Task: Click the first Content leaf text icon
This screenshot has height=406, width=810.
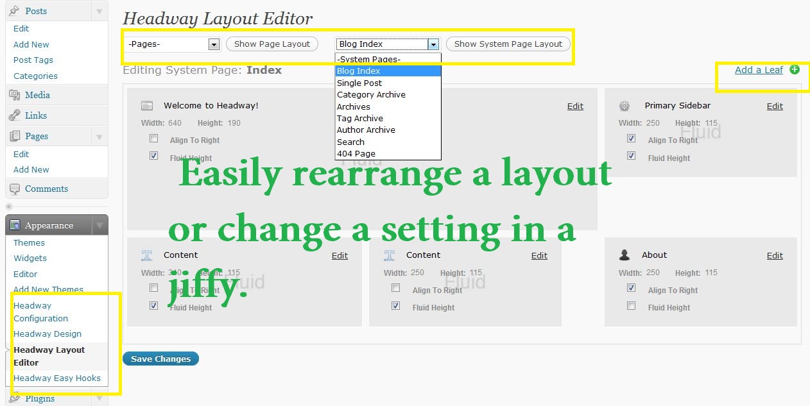Action: pos(147,255)
